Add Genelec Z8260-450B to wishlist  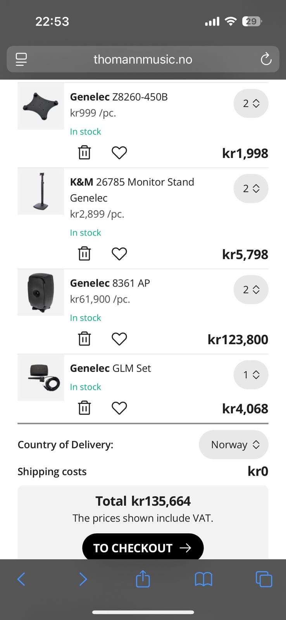coord(119,153)
